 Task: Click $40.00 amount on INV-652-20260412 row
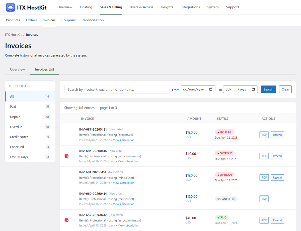pos(191,218)
